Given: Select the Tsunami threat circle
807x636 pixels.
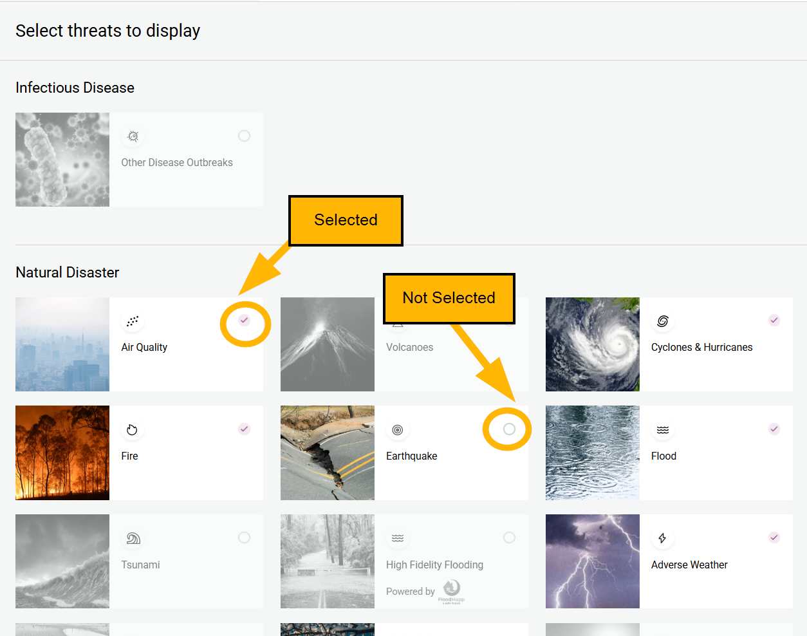Looking at the screenshot, I should [244, 538].
